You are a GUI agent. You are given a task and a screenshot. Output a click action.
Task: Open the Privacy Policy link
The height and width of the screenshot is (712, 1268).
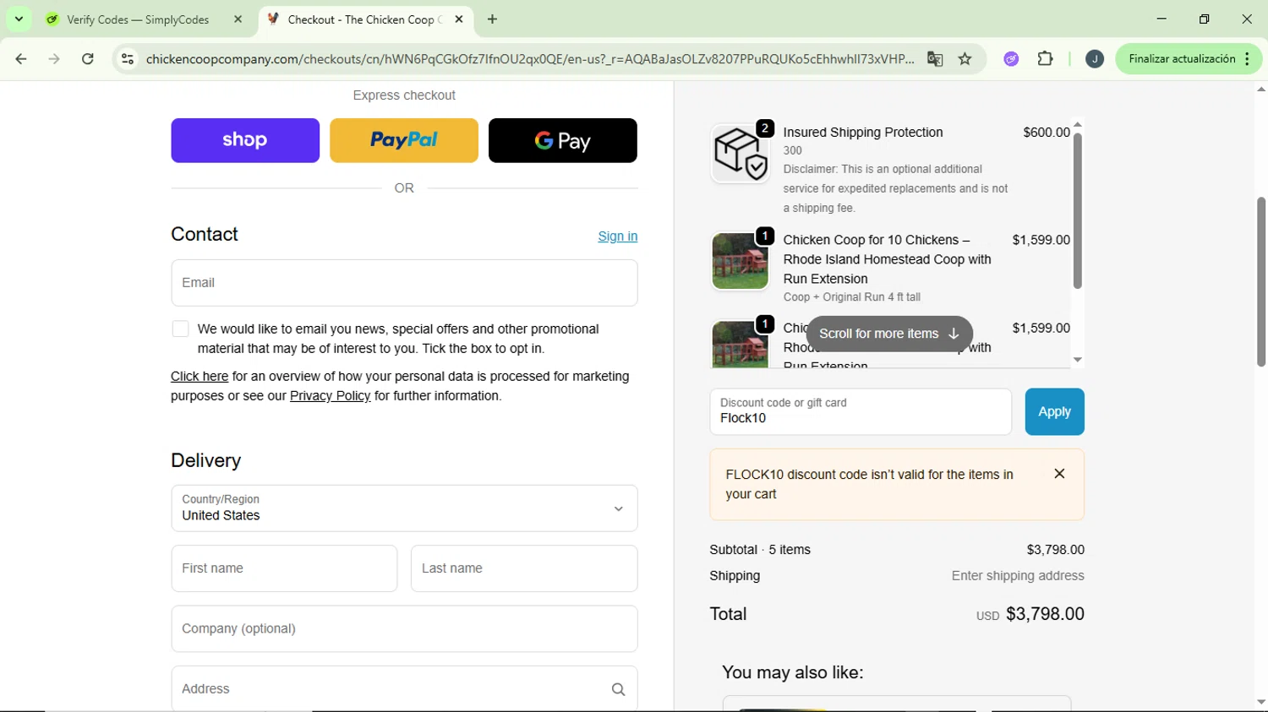[330, 396]
